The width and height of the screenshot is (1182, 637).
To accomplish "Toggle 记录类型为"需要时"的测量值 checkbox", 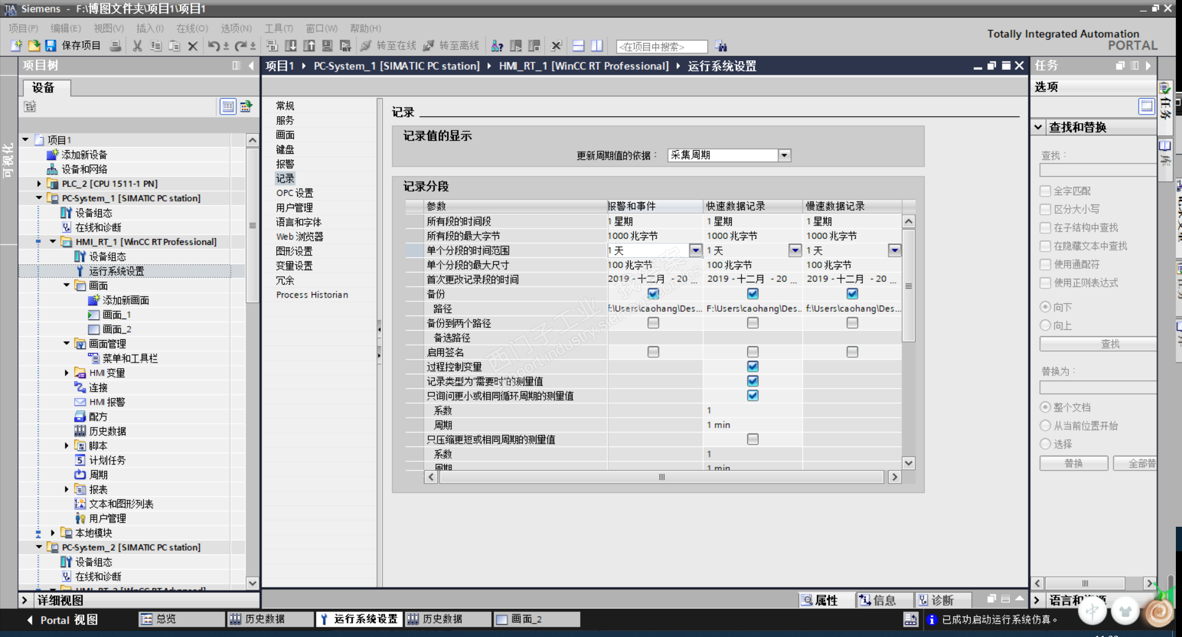I will [753, 381].
